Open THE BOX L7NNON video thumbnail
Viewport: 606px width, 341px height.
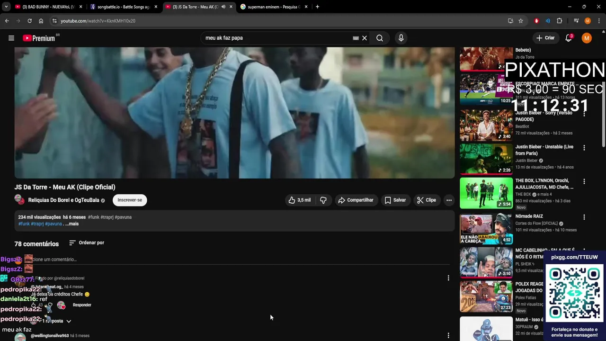pos(486,193)
